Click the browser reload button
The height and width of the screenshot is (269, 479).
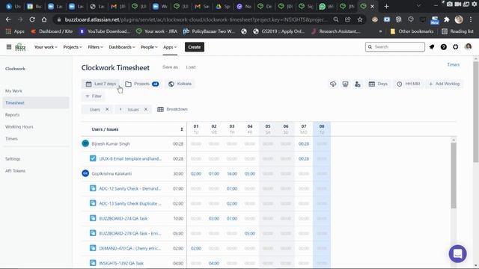32,19
